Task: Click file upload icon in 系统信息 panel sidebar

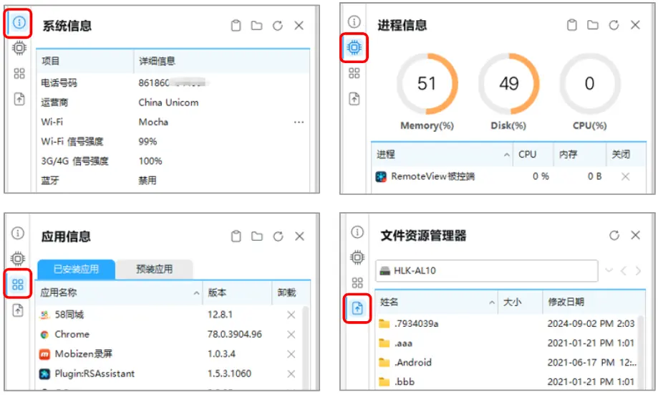Action: [19, 99]
